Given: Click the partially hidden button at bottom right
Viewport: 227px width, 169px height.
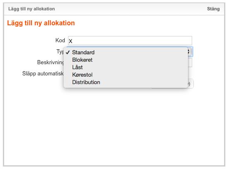Looking at the screenshot, I should click(191, 84).
